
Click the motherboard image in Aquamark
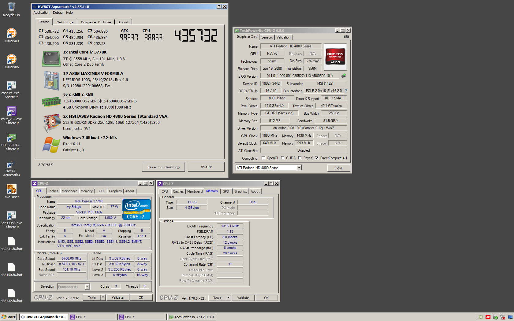tap(51, 80)
